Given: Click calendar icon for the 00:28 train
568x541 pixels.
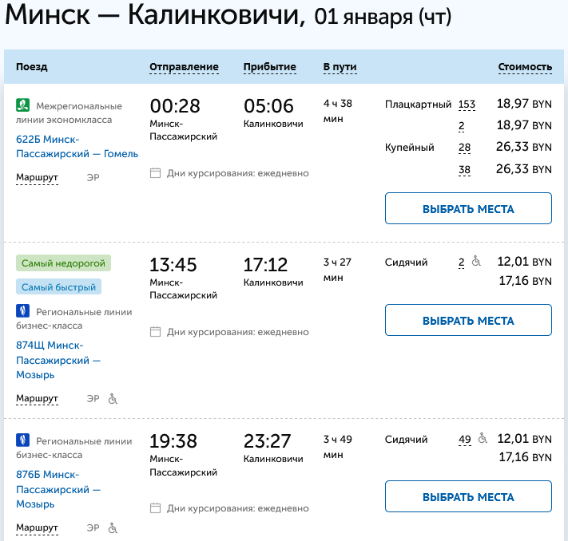Looking at the screenshot, I should (156, 173).
